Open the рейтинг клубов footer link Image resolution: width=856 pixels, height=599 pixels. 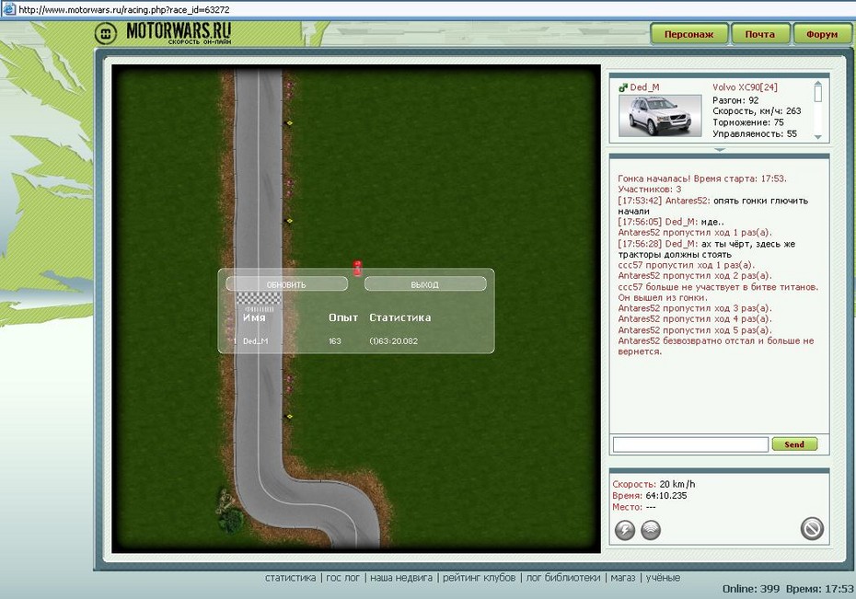tap(479, 578)
